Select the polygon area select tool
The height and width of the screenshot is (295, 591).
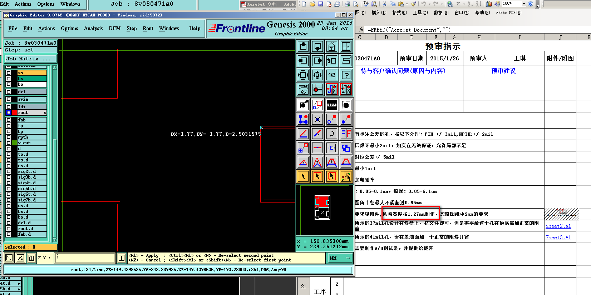(x=332, y=176)
